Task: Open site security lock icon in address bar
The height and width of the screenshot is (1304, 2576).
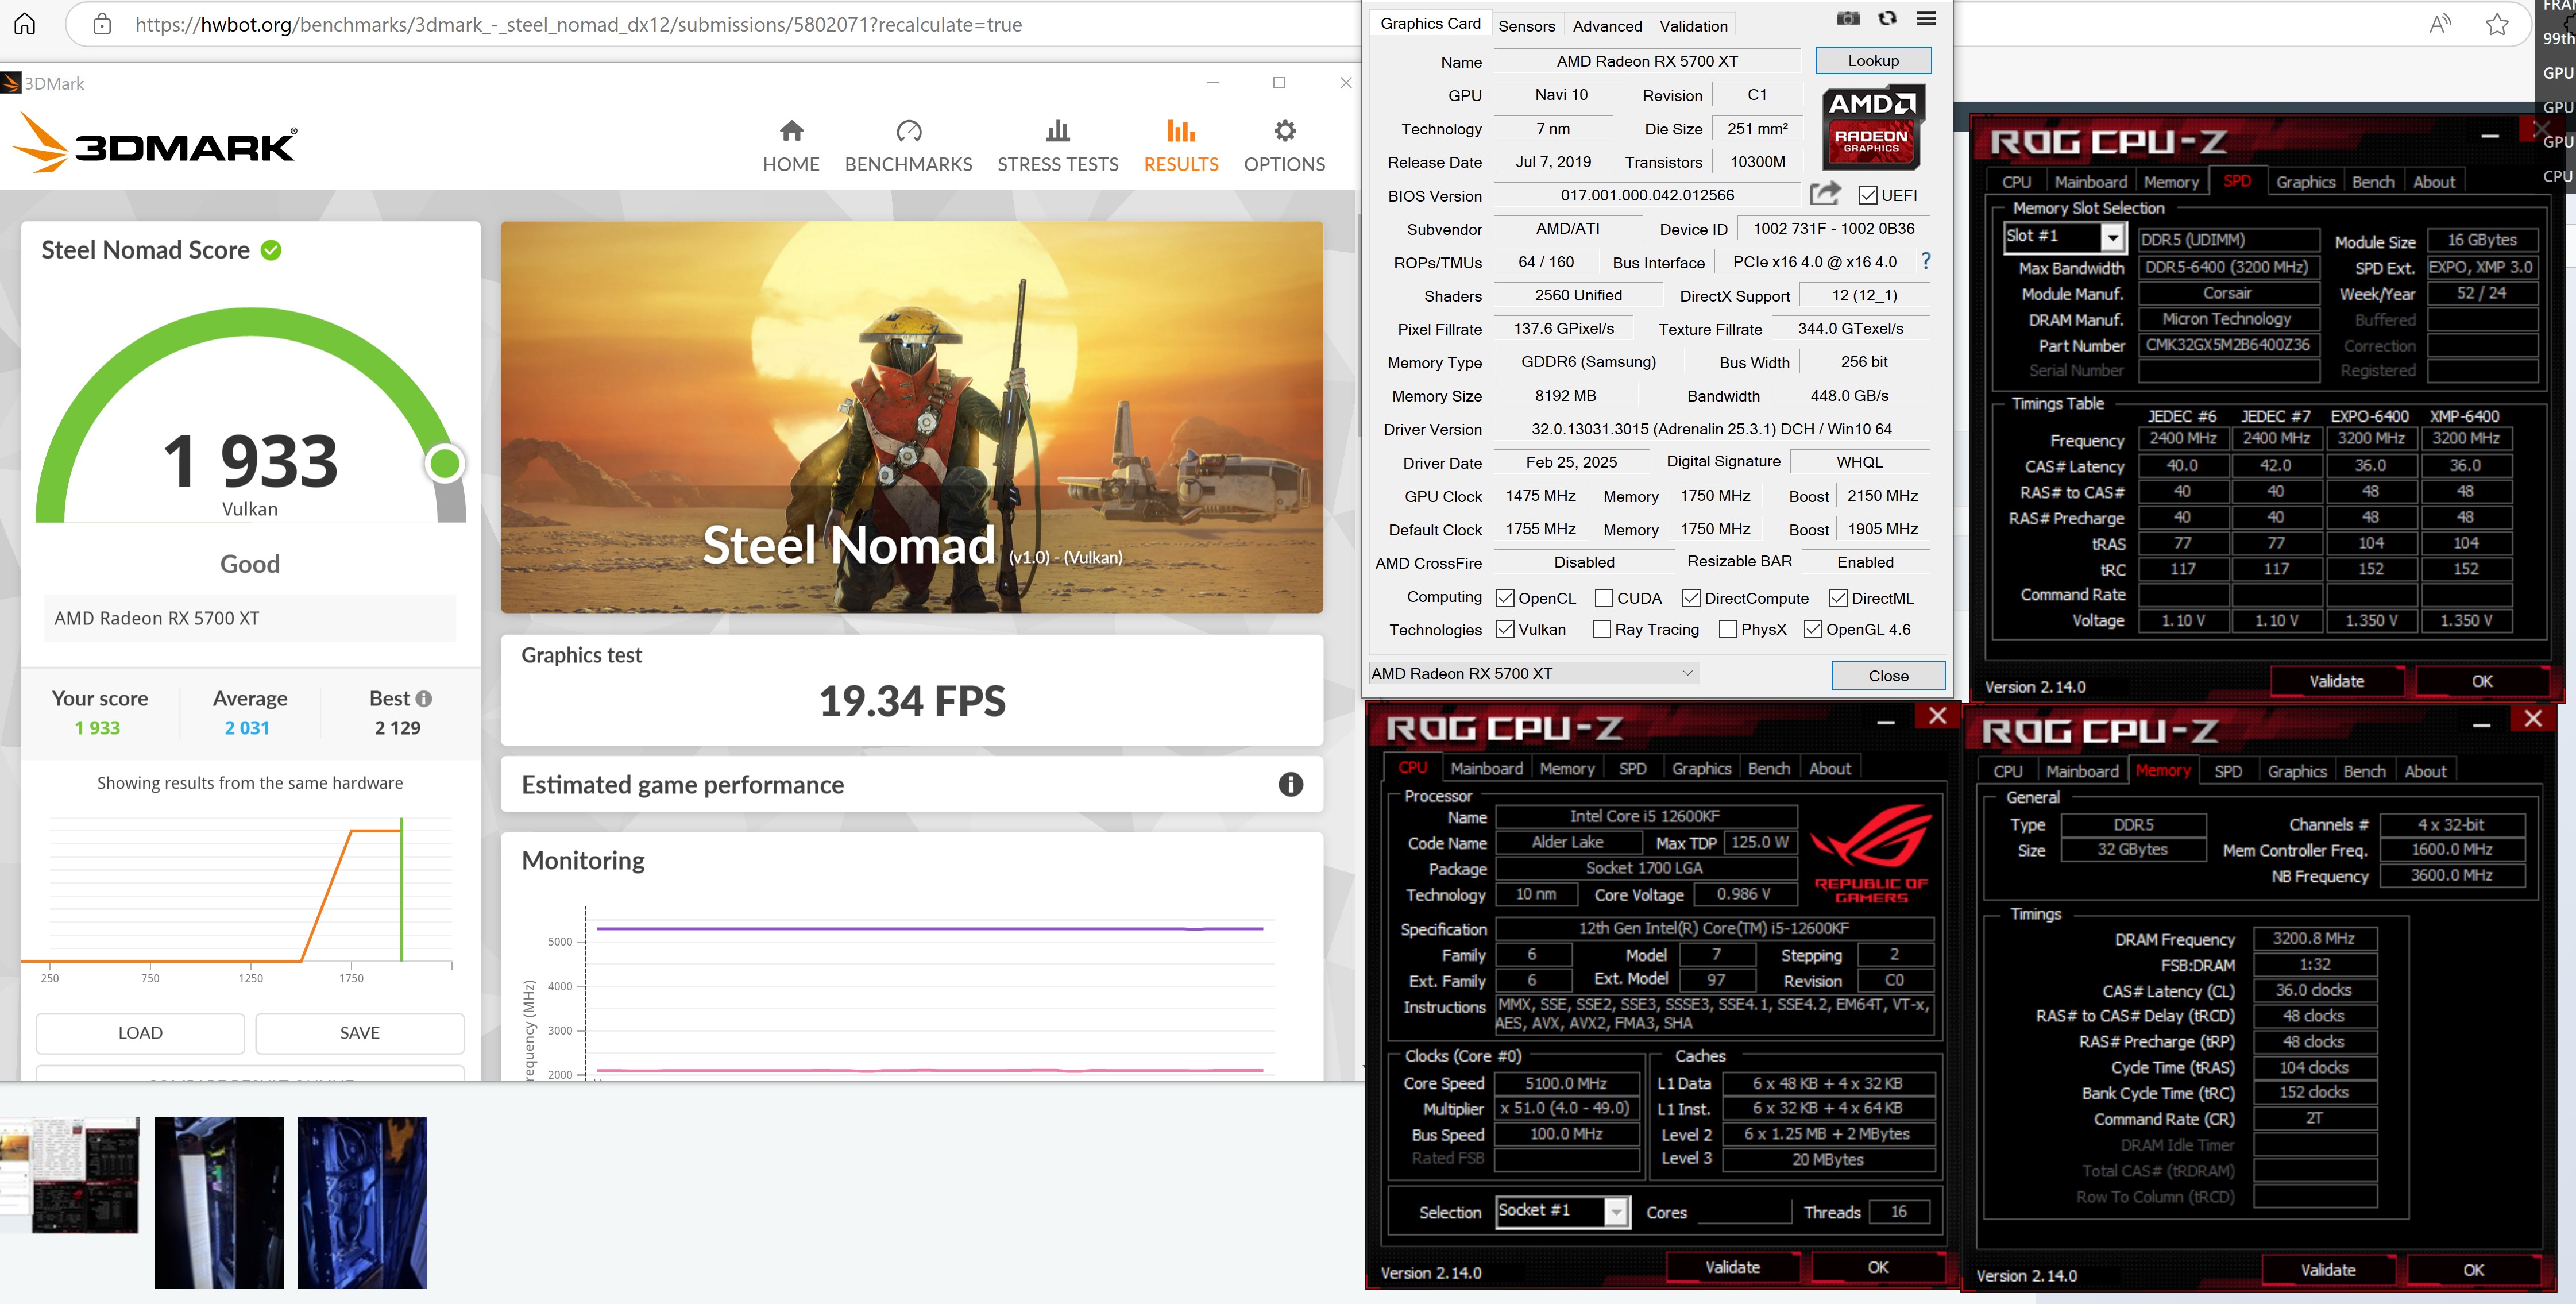Action: (x=102, y=24)
